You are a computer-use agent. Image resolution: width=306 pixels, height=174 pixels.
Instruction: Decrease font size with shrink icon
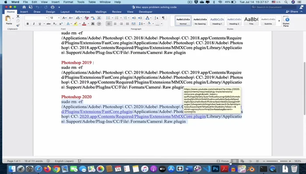(x=70, y=18)
